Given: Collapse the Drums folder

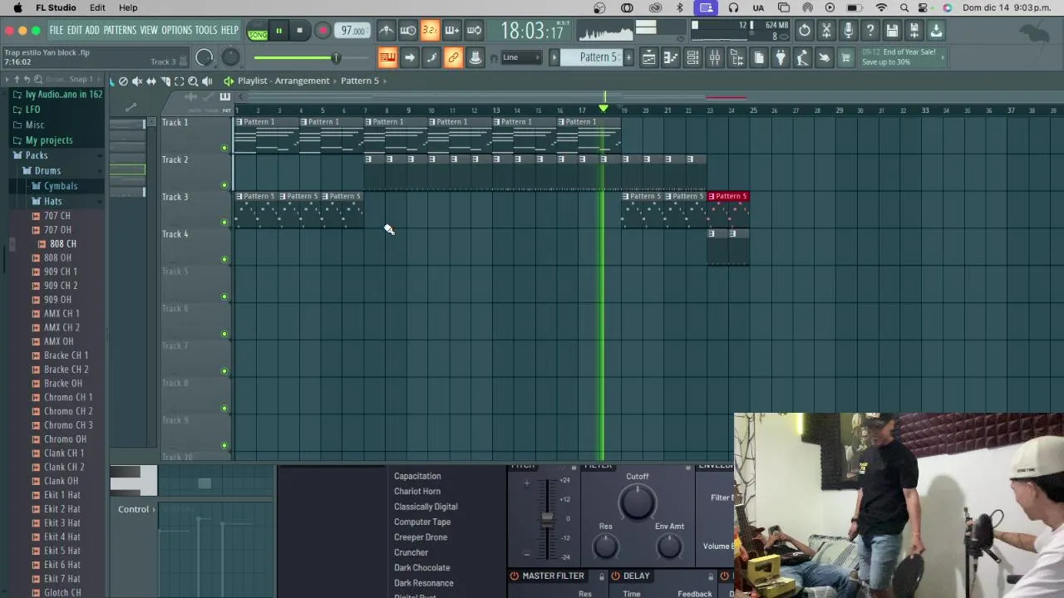Looking at the screenshot, I should pyautogui.click(x=47, y=170).
